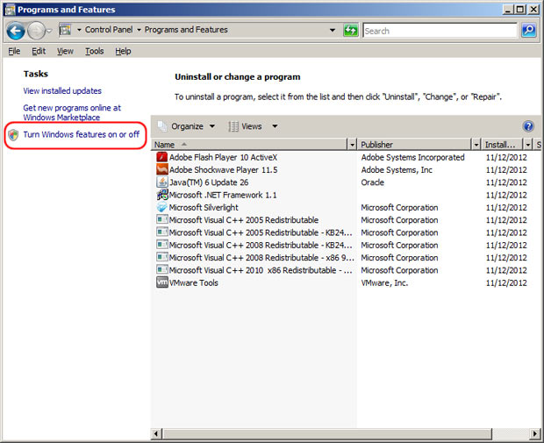This screenshot has height=443, width=544.
Task: Click the blue Help question mark icon
Action: coord(528,126)
